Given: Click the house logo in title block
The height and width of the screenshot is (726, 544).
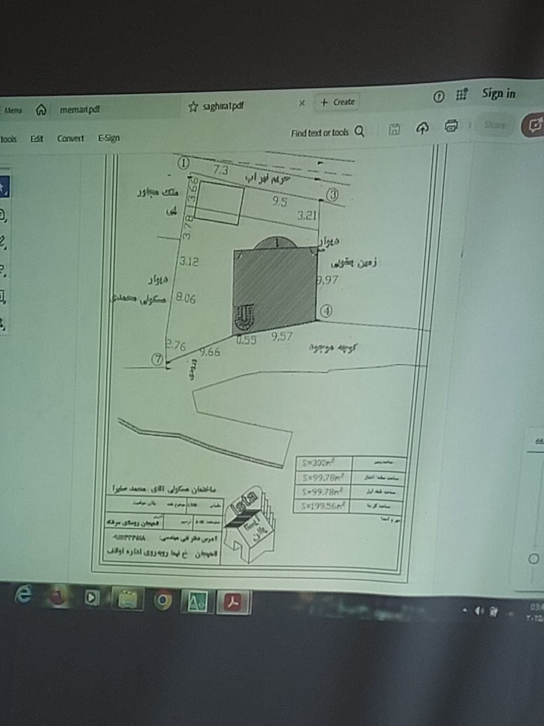Looking at the screenshot, I should pos(250,524).
